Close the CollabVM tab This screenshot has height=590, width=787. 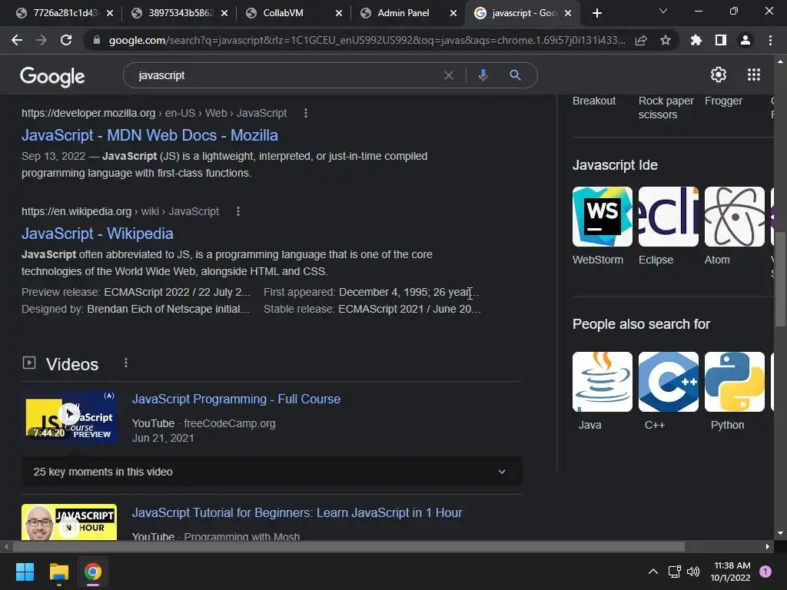339,14
